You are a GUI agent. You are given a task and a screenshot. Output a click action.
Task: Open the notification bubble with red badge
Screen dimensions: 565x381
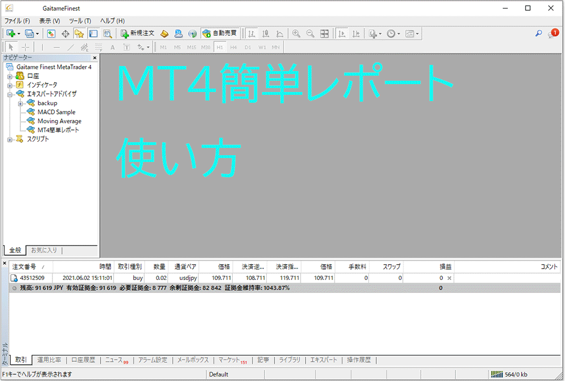click(x=553, y=34)
